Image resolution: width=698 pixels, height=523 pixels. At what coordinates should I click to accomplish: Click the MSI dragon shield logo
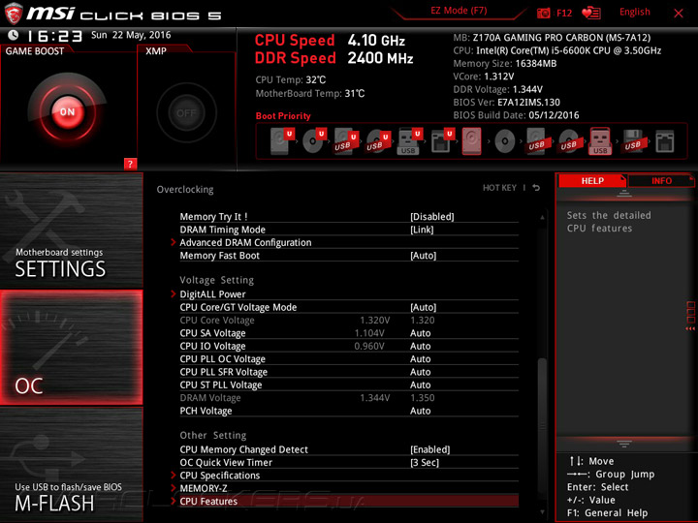click(x=14, y=14)
